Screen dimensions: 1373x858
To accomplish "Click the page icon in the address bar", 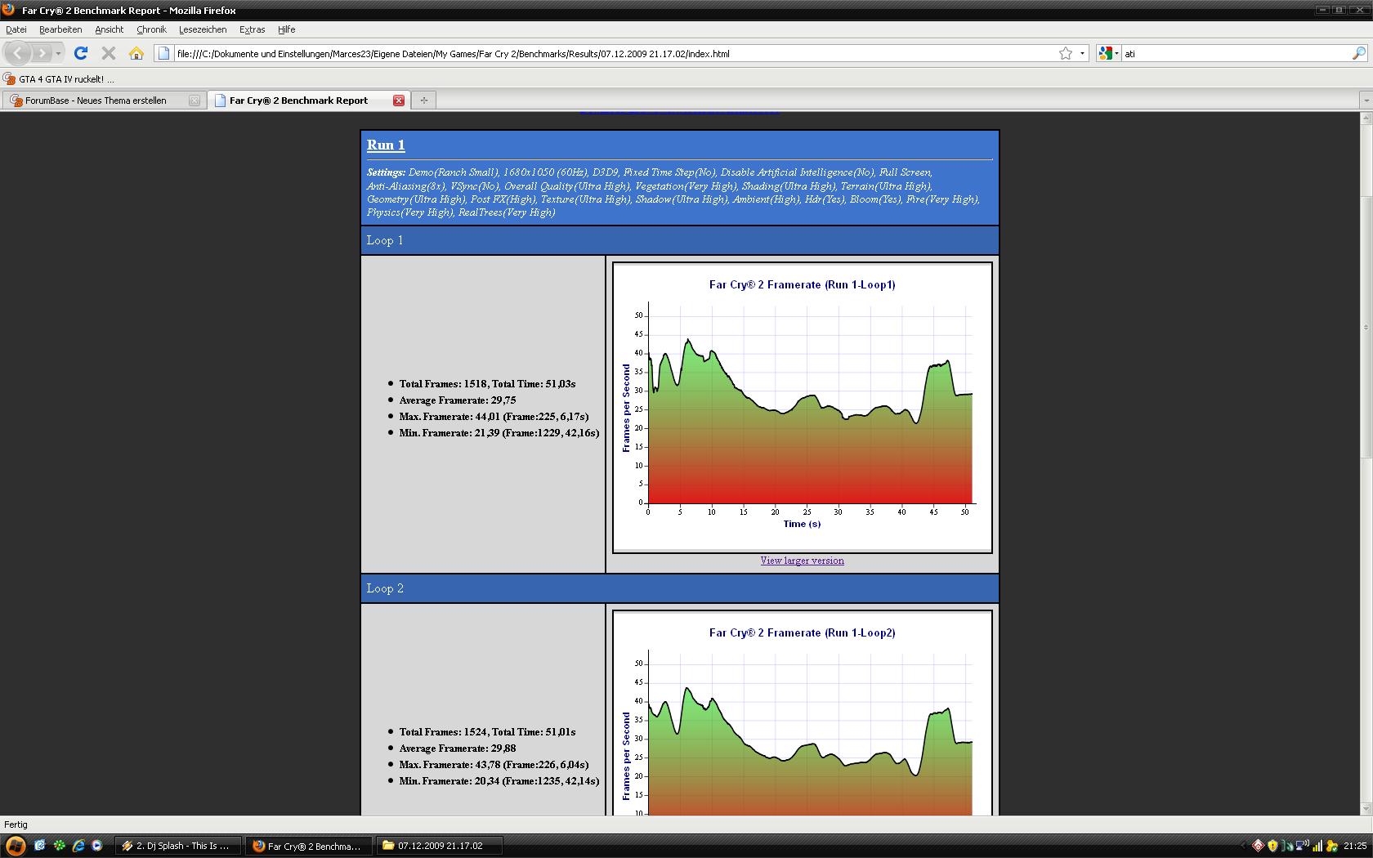I will 163,53.
